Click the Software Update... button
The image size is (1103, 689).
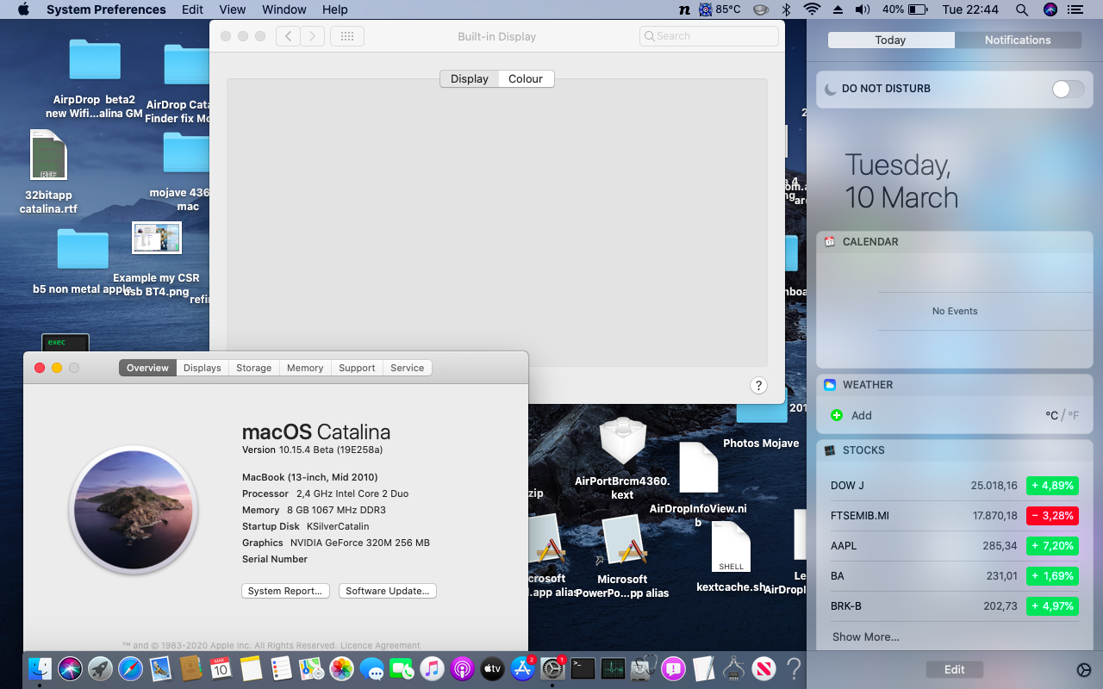388,591
